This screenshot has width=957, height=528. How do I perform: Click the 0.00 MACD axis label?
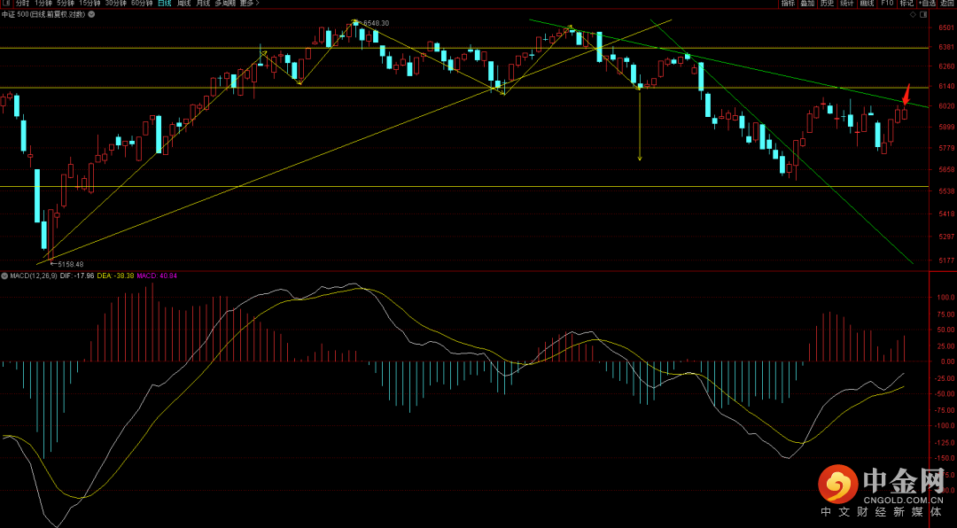click(x=947, y=361)
